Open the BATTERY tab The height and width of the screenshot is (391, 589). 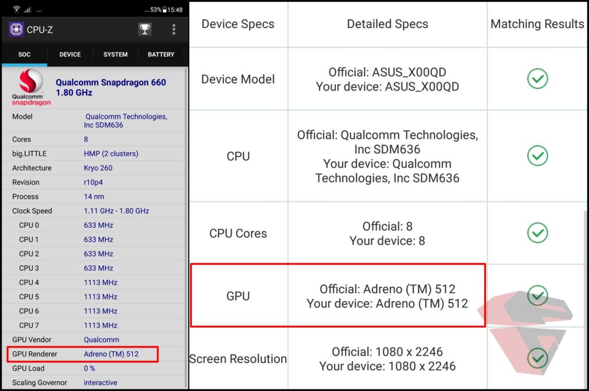pos(161,55)
